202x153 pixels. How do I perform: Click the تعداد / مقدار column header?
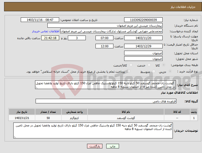coord(48,112)
